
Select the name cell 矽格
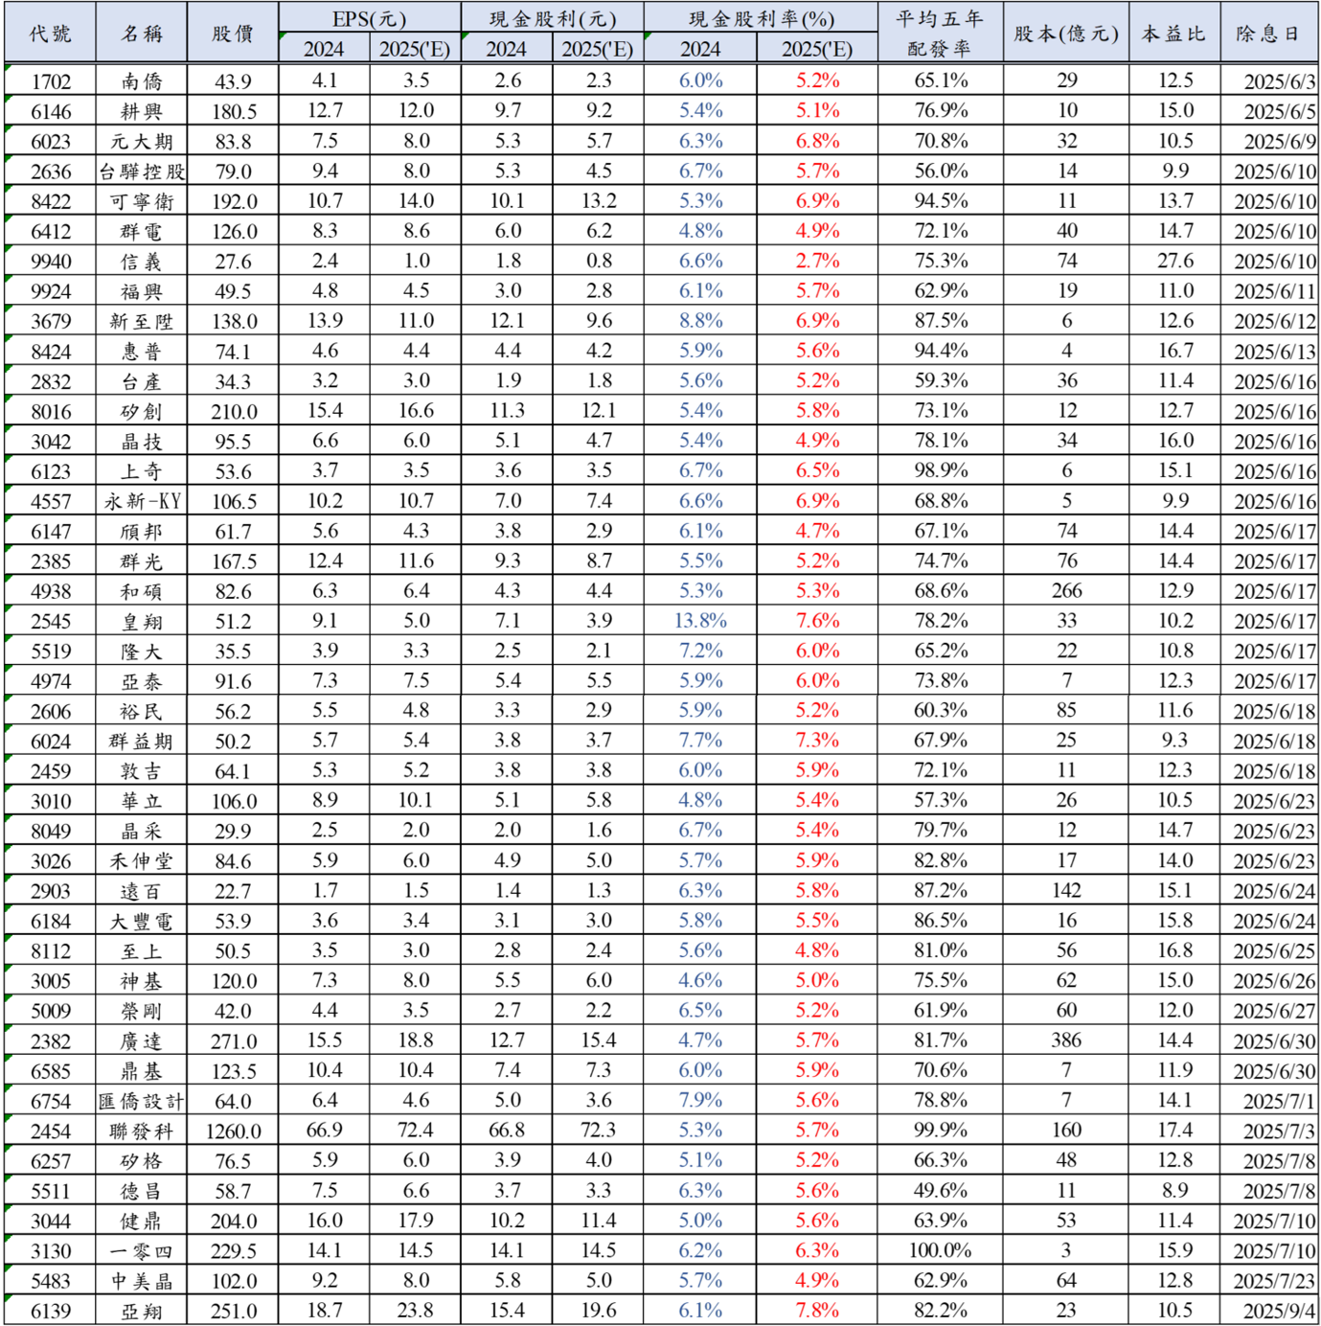click(x=142, y=1161)
